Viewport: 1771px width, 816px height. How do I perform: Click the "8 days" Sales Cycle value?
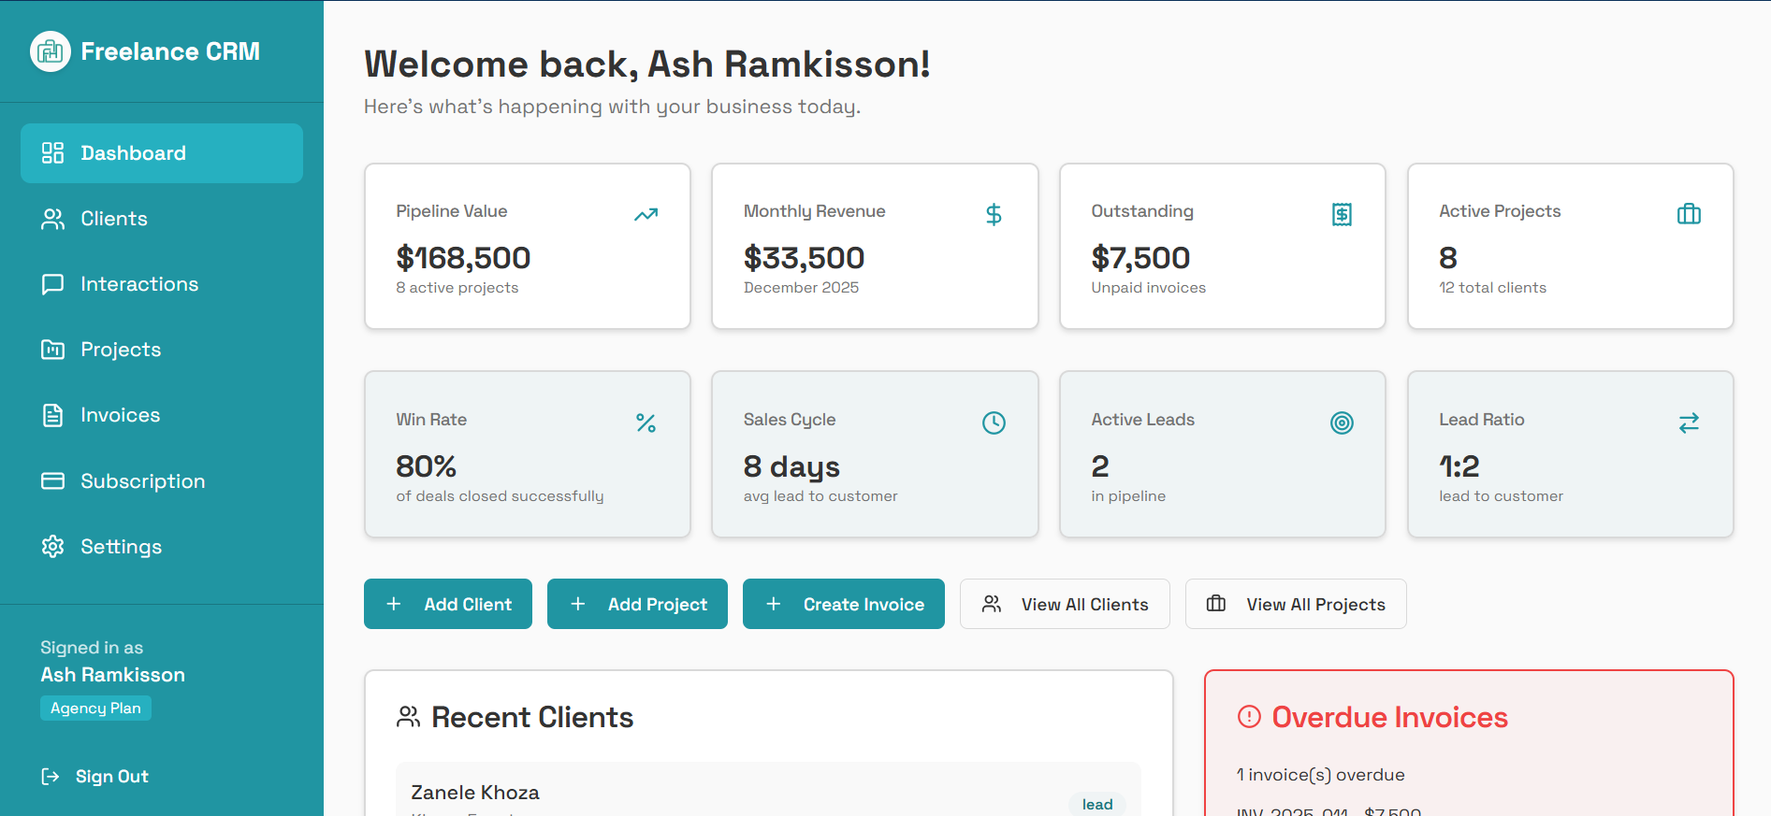coord(791,466)
